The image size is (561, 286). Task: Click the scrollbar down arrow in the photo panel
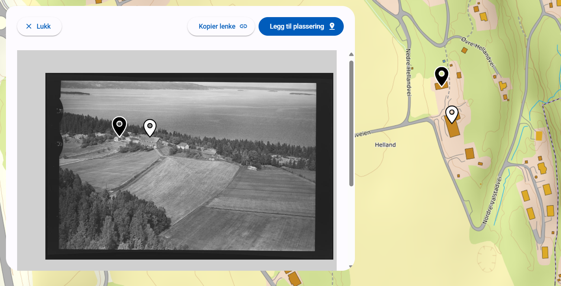[351, 266]
